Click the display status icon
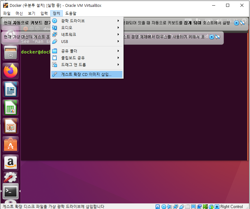 (193, 207)
